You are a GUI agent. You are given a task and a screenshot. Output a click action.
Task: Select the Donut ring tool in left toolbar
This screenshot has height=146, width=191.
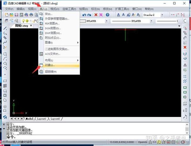pyautogui.click(x=5, y=106)
